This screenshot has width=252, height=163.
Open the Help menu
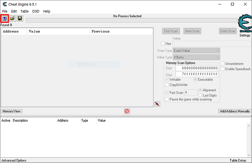[x=47, y=11]
